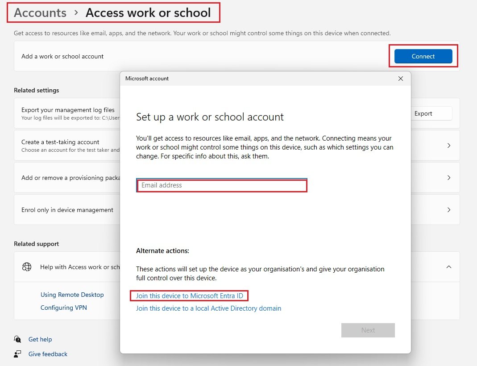Click the globe help icon
Image resolution: width=477 pixels, height=366 pixels.
[27, 267]
